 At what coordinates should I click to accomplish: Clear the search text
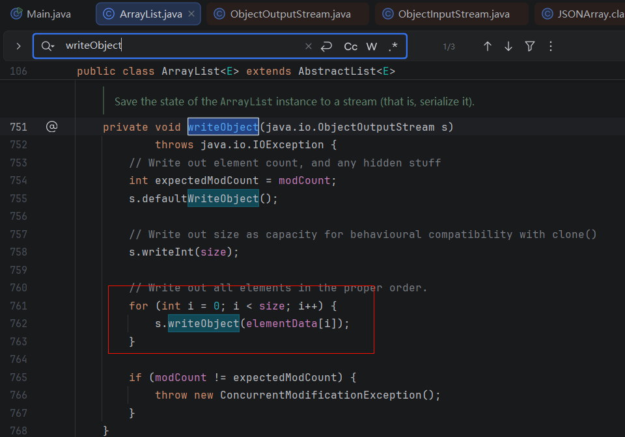point(309,46)
